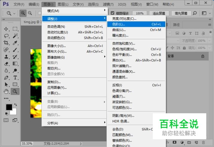Choose 反相(I) menu item

(x=136, y=85)
